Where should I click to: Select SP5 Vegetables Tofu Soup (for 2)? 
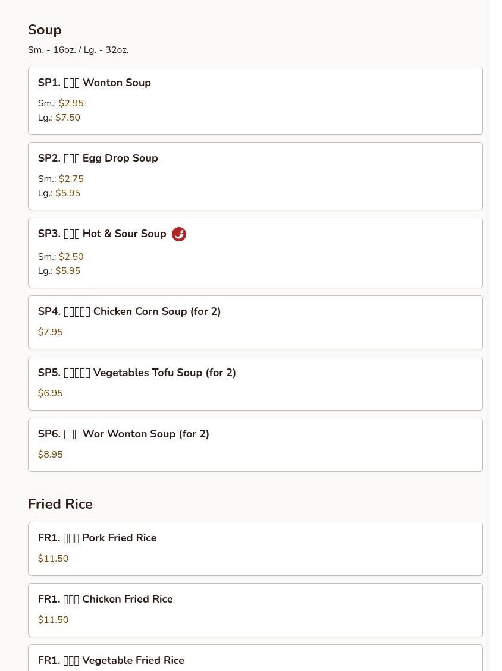[x=255, y=383]
